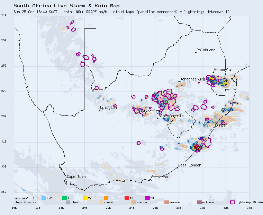Click the Cape Town city label

76,177
